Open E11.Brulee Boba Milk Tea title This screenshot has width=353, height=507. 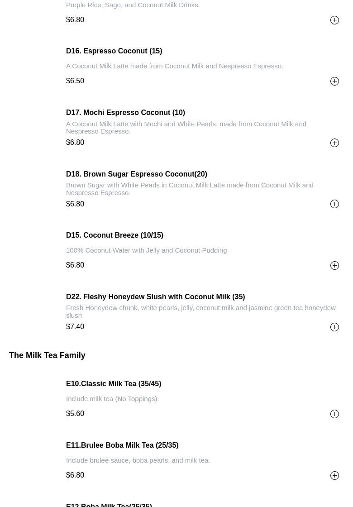coord(122,445)
